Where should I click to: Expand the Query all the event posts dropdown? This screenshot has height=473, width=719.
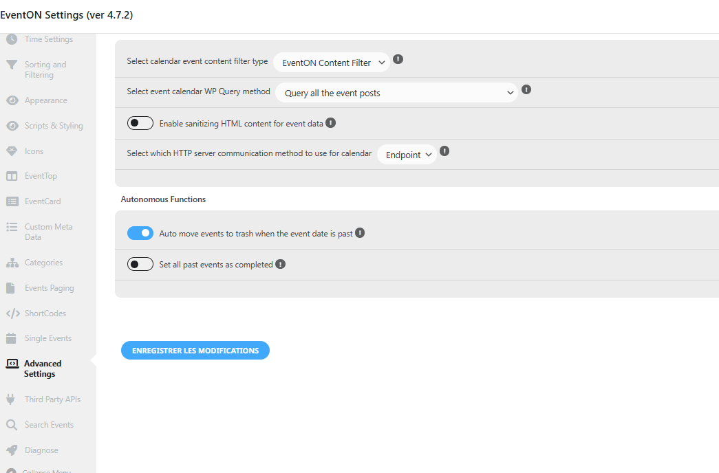tap(396, 93)
